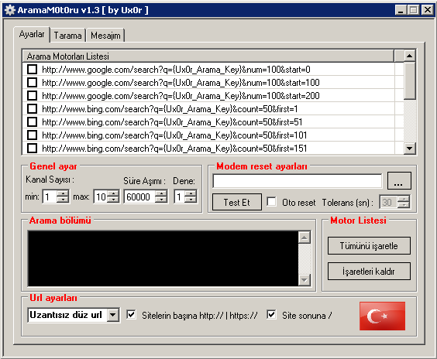This screenshot has width=437, height=359.
Task: Click the Dene field showing 1
Action: click(179, 197)
